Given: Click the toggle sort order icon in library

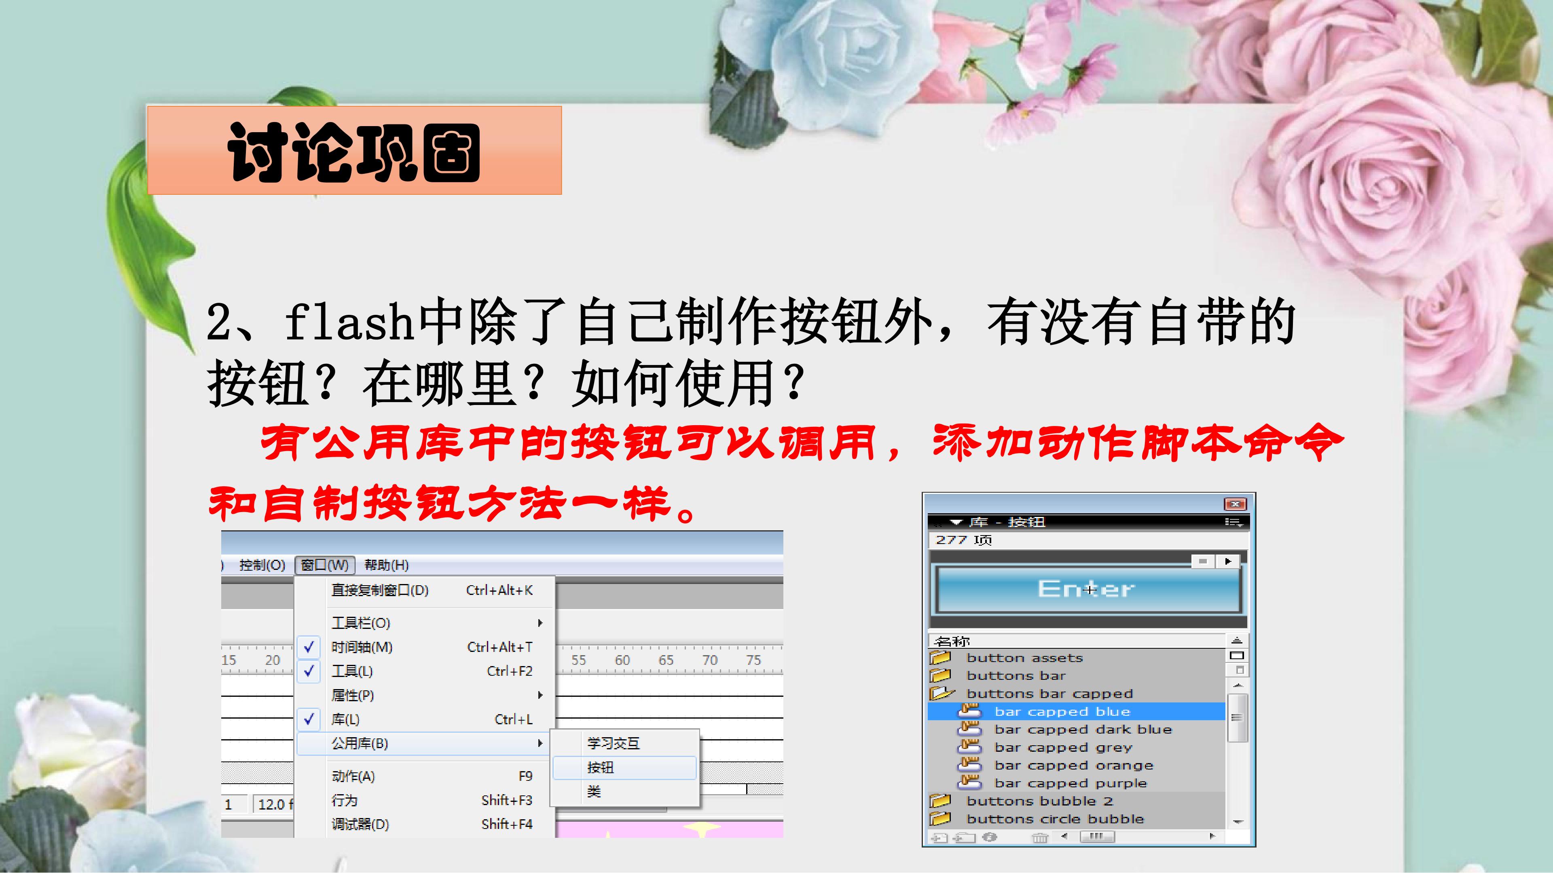Looking at the screenshot, I should coord(1236,641).
